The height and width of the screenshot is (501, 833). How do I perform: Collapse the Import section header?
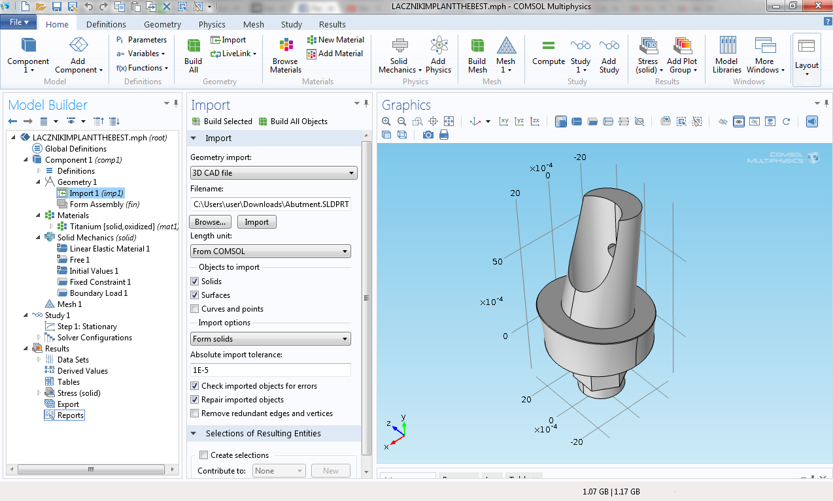tap(194, 138)
